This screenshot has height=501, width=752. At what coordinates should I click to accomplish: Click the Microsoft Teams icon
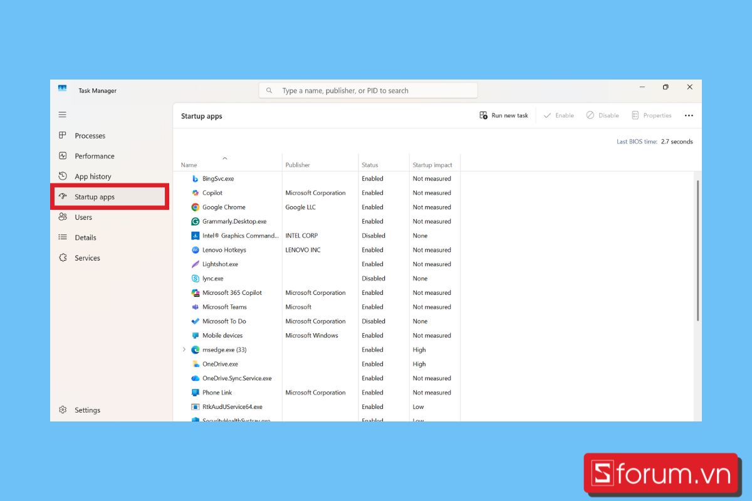[196, 307]
